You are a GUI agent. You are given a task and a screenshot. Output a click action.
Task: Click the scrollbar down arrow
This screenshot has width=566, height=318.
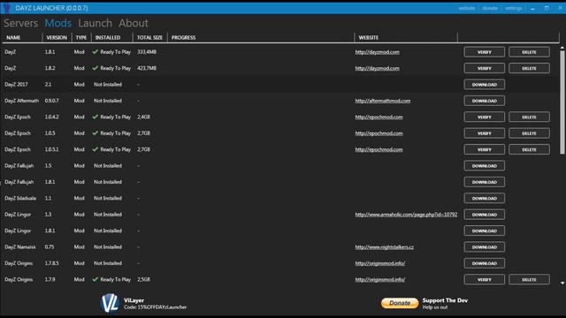562,283
